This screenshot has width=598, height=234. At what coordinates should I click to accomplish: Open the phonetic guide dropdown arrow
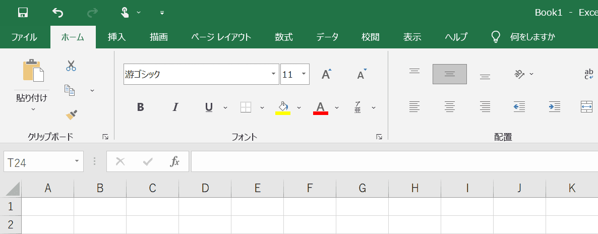click(x=373, y=107)
